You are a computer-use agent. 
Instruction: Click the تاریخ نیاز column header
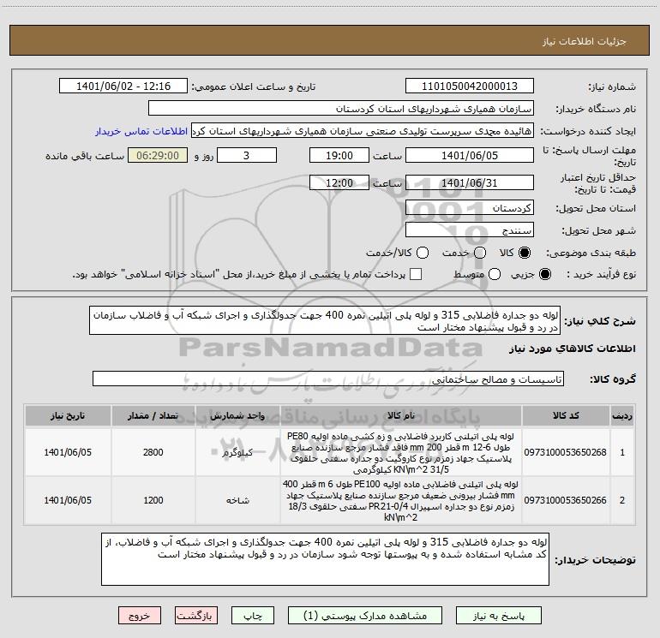click(x=68, y=415)
